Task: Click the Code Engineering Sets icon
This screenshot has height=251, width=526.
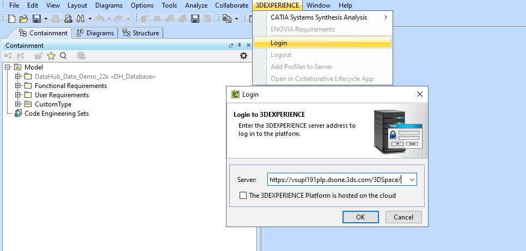Action: point(18,114)
